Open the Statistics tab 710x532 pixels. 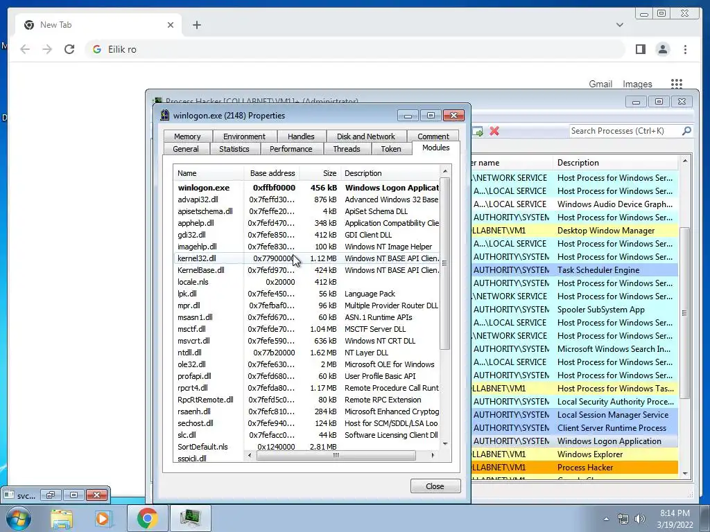(234, 149)
